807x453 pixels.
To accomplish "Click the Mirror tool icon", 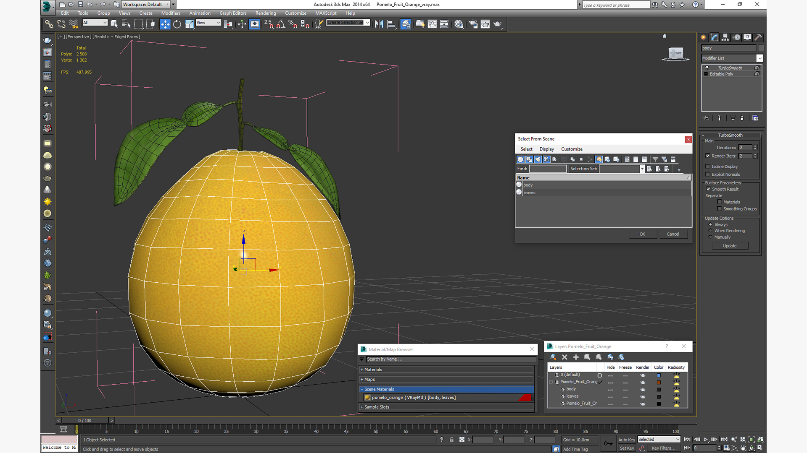I will [x=379, y=24].
